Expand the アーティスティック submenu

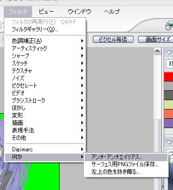pyautogui.click(x=45, y=48)
